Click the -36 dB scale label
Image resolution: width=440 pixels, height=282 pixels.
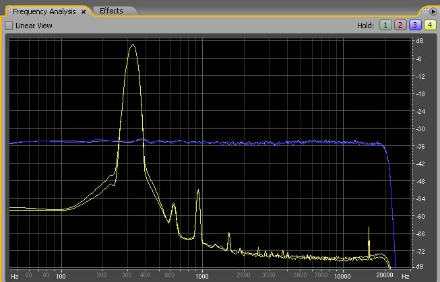420,146
